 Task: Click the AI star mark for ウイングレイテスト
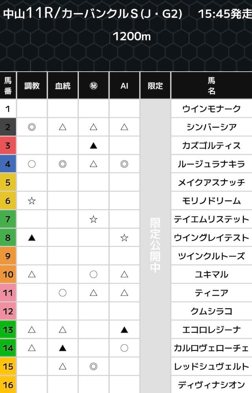124,238
